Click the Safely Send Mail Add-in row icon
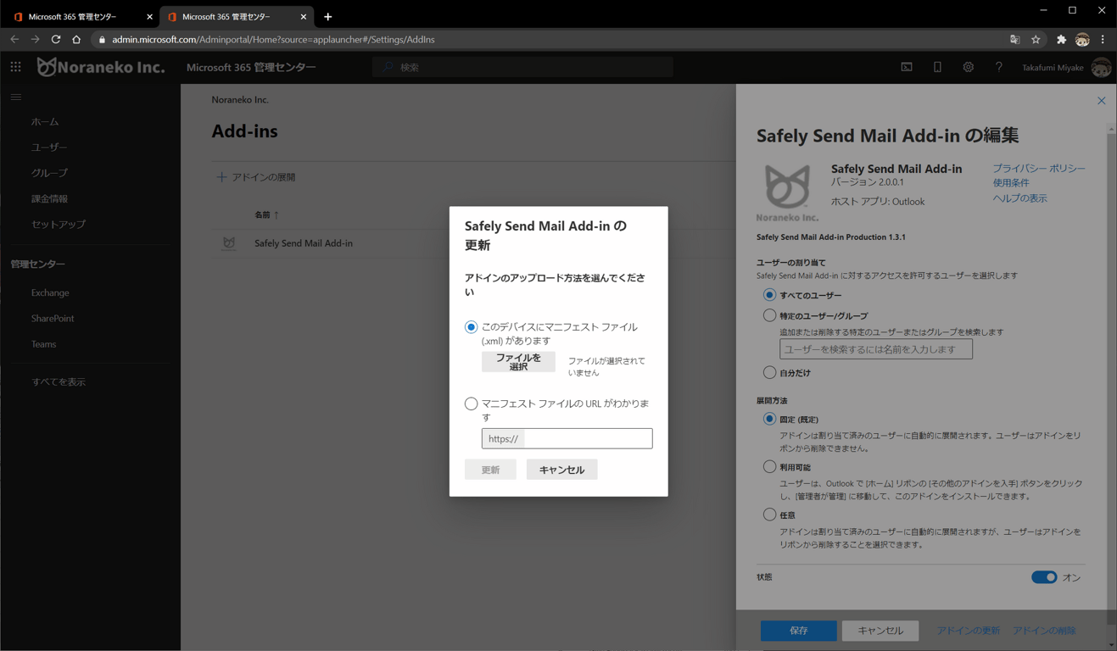 [229, 243]
